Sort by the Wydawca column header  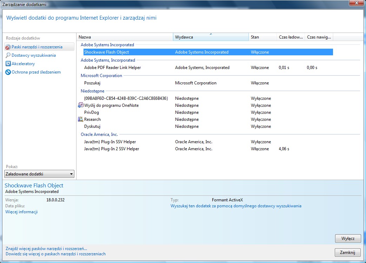(211, 37)
